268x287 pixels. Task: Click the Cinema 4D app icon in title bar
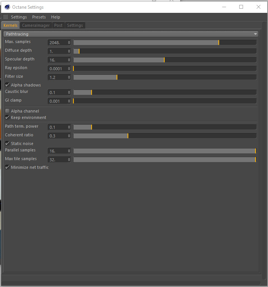[x=7, y=7]
